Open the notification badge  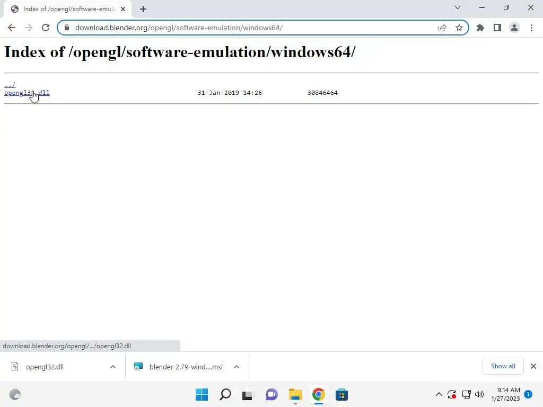coord(528,394)
